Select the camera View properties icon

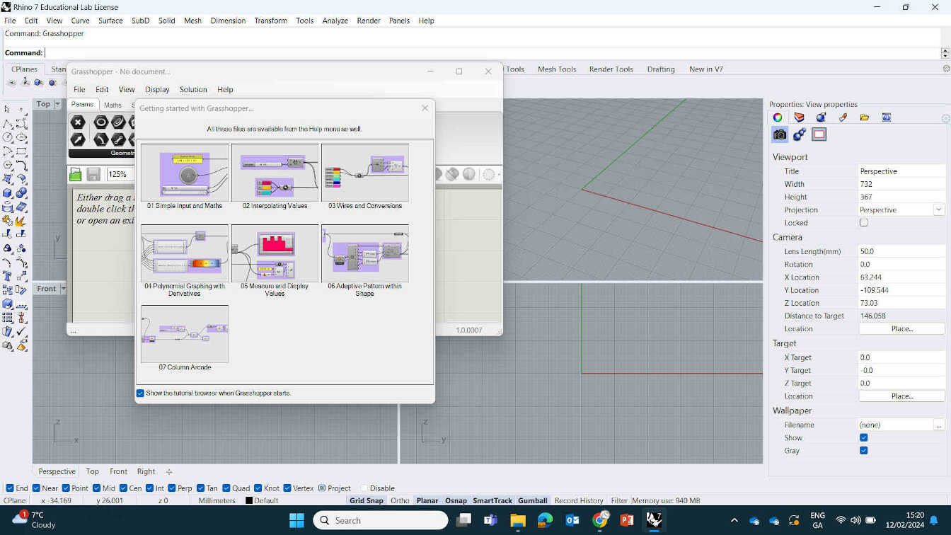click(x=780, y=134)
